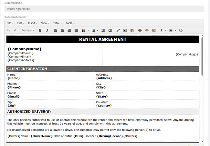The width and height of the screenshot is (210, 146).
Task: Click the {CompanyEmail} placeholder
Action: [19, 56]
